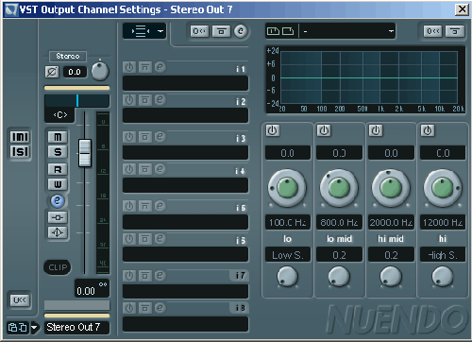
Task: Click the global Mute indicator at left
Action: [x=20, y=137]
